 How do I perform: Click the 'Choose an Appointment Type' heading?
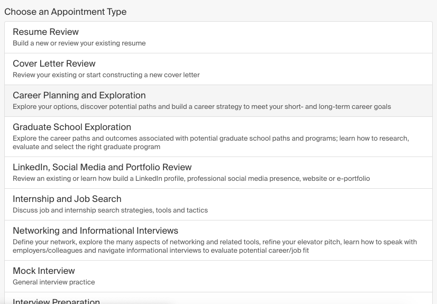[66, 12]
